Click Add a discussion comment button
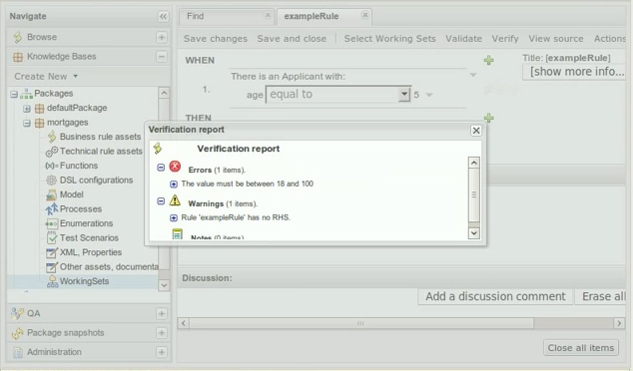This screenshot has width=633, height=371. (495, 296)
